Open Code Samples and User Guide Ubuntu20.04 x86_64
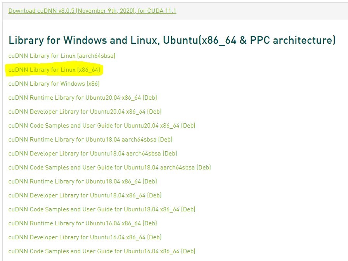The image size is (348, 261). [x=102, y=126]
